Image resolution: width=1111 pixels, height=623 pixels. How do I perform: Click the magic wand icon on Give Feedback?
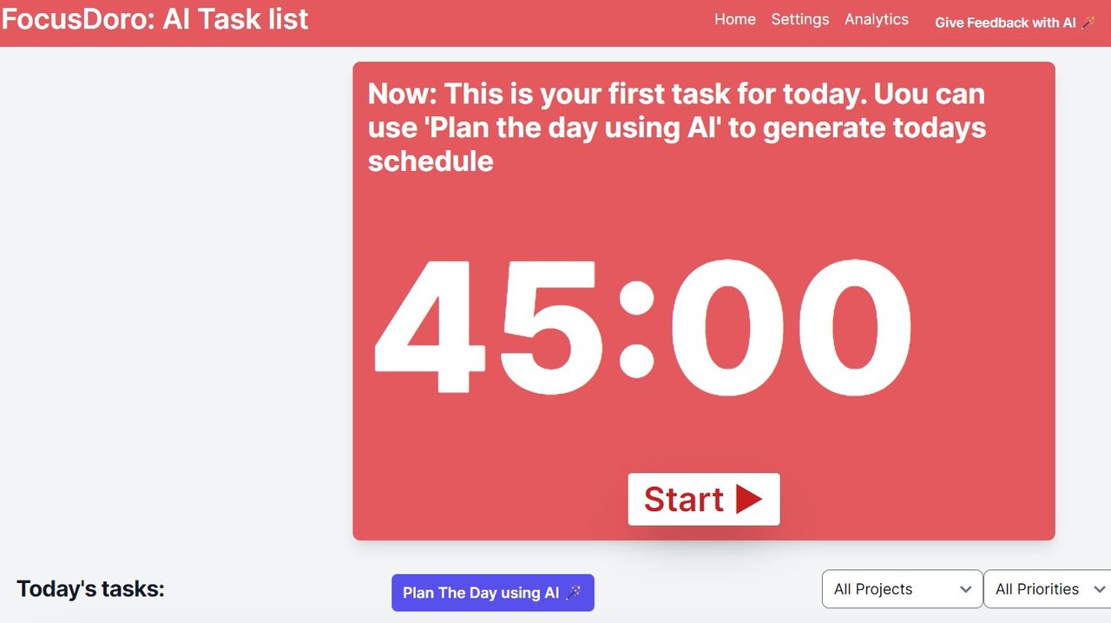point(1088,23)
